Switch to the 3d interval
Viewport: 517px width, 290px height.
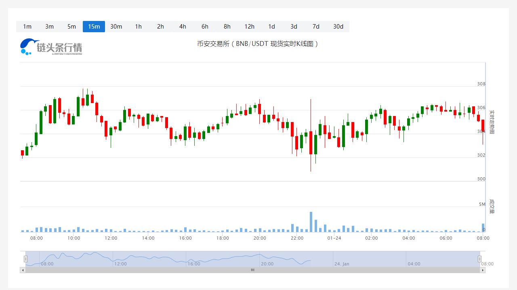coord(294,27)
